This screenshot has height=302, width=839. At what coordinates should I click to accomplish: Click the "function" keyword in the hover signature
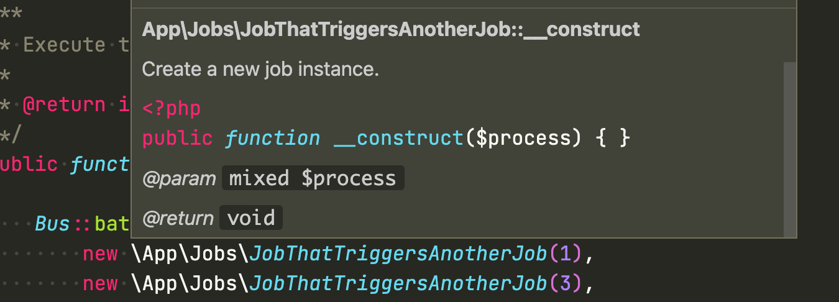point(272,139)
